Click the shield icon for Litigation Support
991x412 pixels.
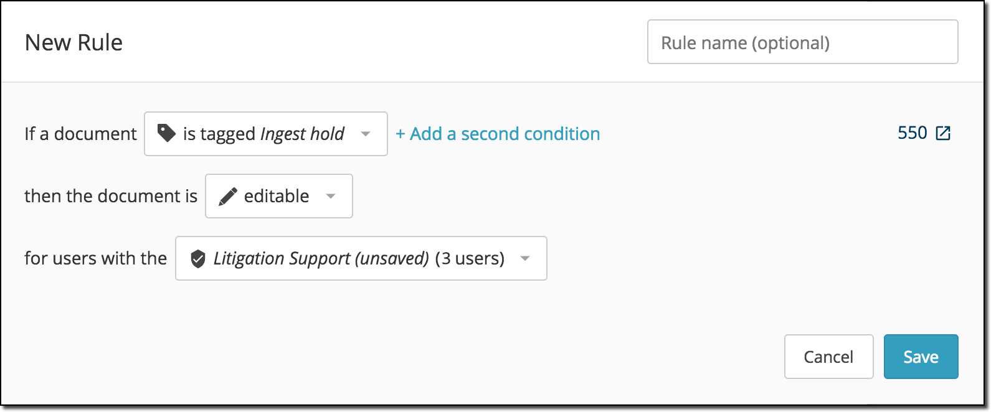coord(198,258)
